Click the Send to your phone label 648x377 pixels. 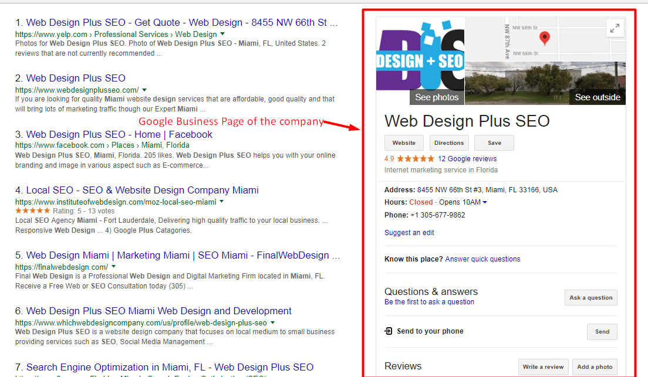coord(430,331)
